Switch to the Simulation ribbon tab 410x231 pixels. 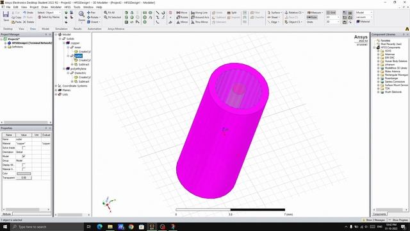(61, 29)
